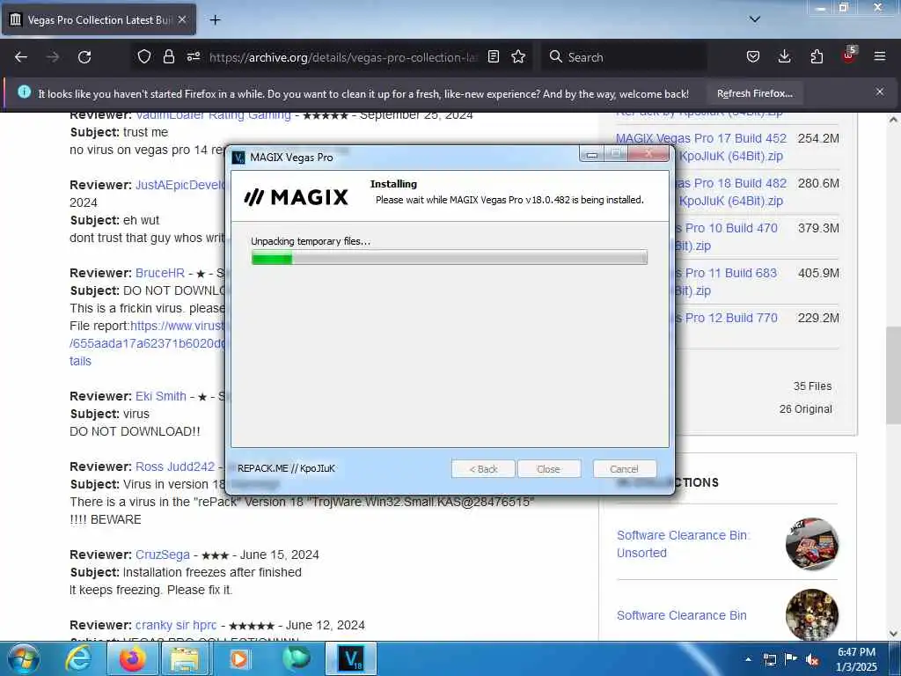Open the taskbar clock showing 6:47 PM
Screen dimensions: 901x676
[x=856, y=659]
